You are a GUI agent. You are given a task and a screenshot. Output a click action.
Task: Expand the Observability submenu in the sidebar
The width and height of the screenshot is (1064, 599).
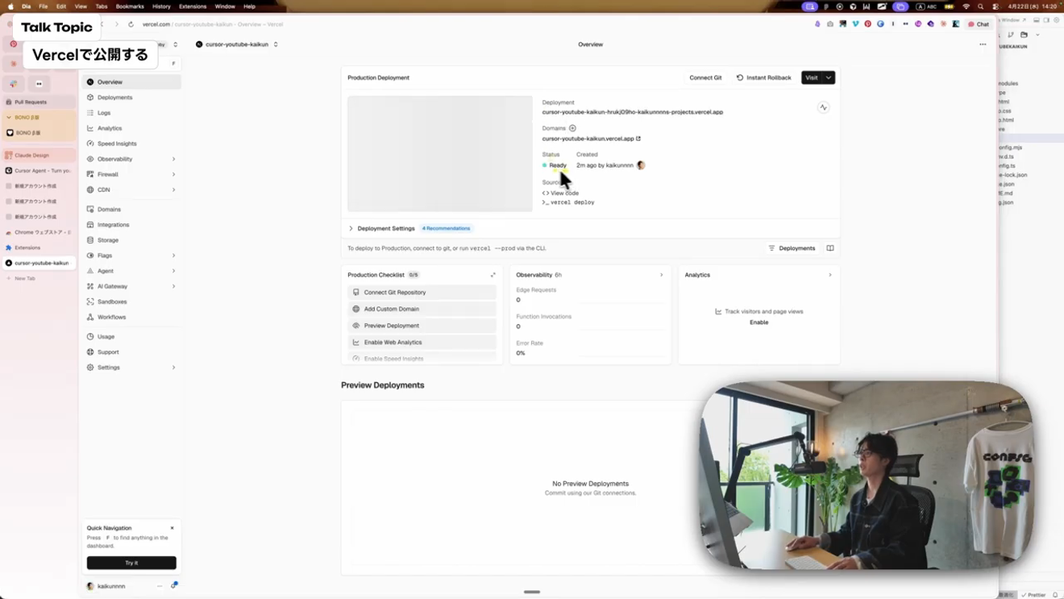(173, 159)
